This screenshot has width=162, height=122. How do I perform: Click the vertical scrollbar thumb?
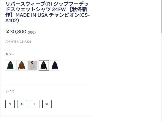point(161,17)
